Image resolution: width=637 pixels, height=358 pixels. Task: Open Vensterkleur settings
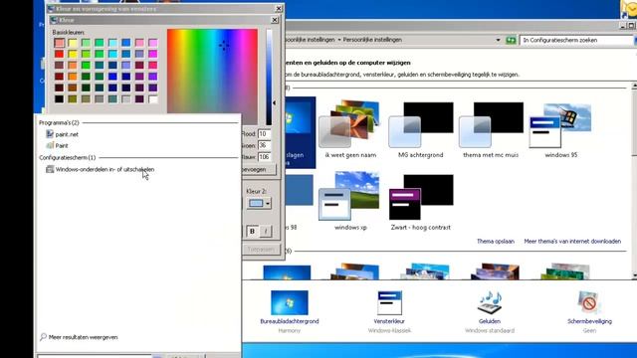click(389, 311)
